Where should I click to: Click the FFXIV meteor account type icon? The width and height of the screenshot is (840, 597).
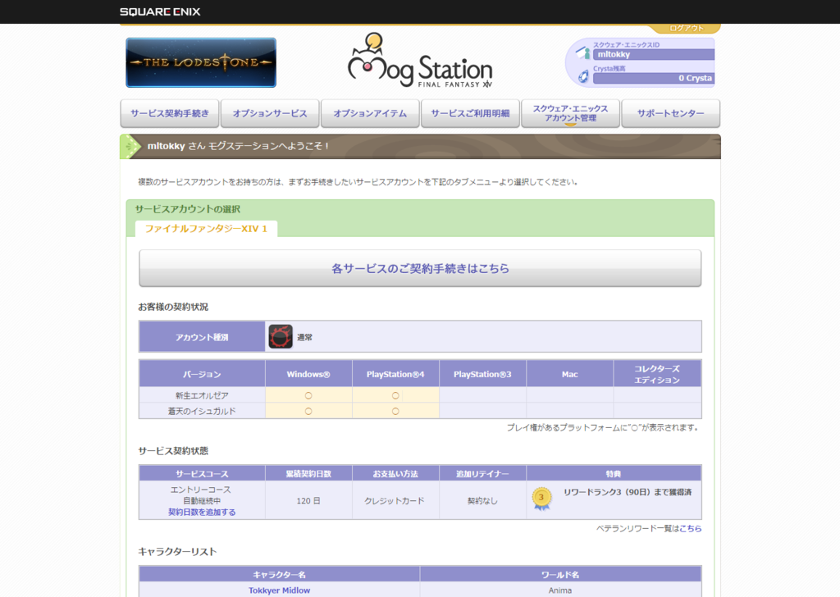pyautogui.click(x=281, y=337)
